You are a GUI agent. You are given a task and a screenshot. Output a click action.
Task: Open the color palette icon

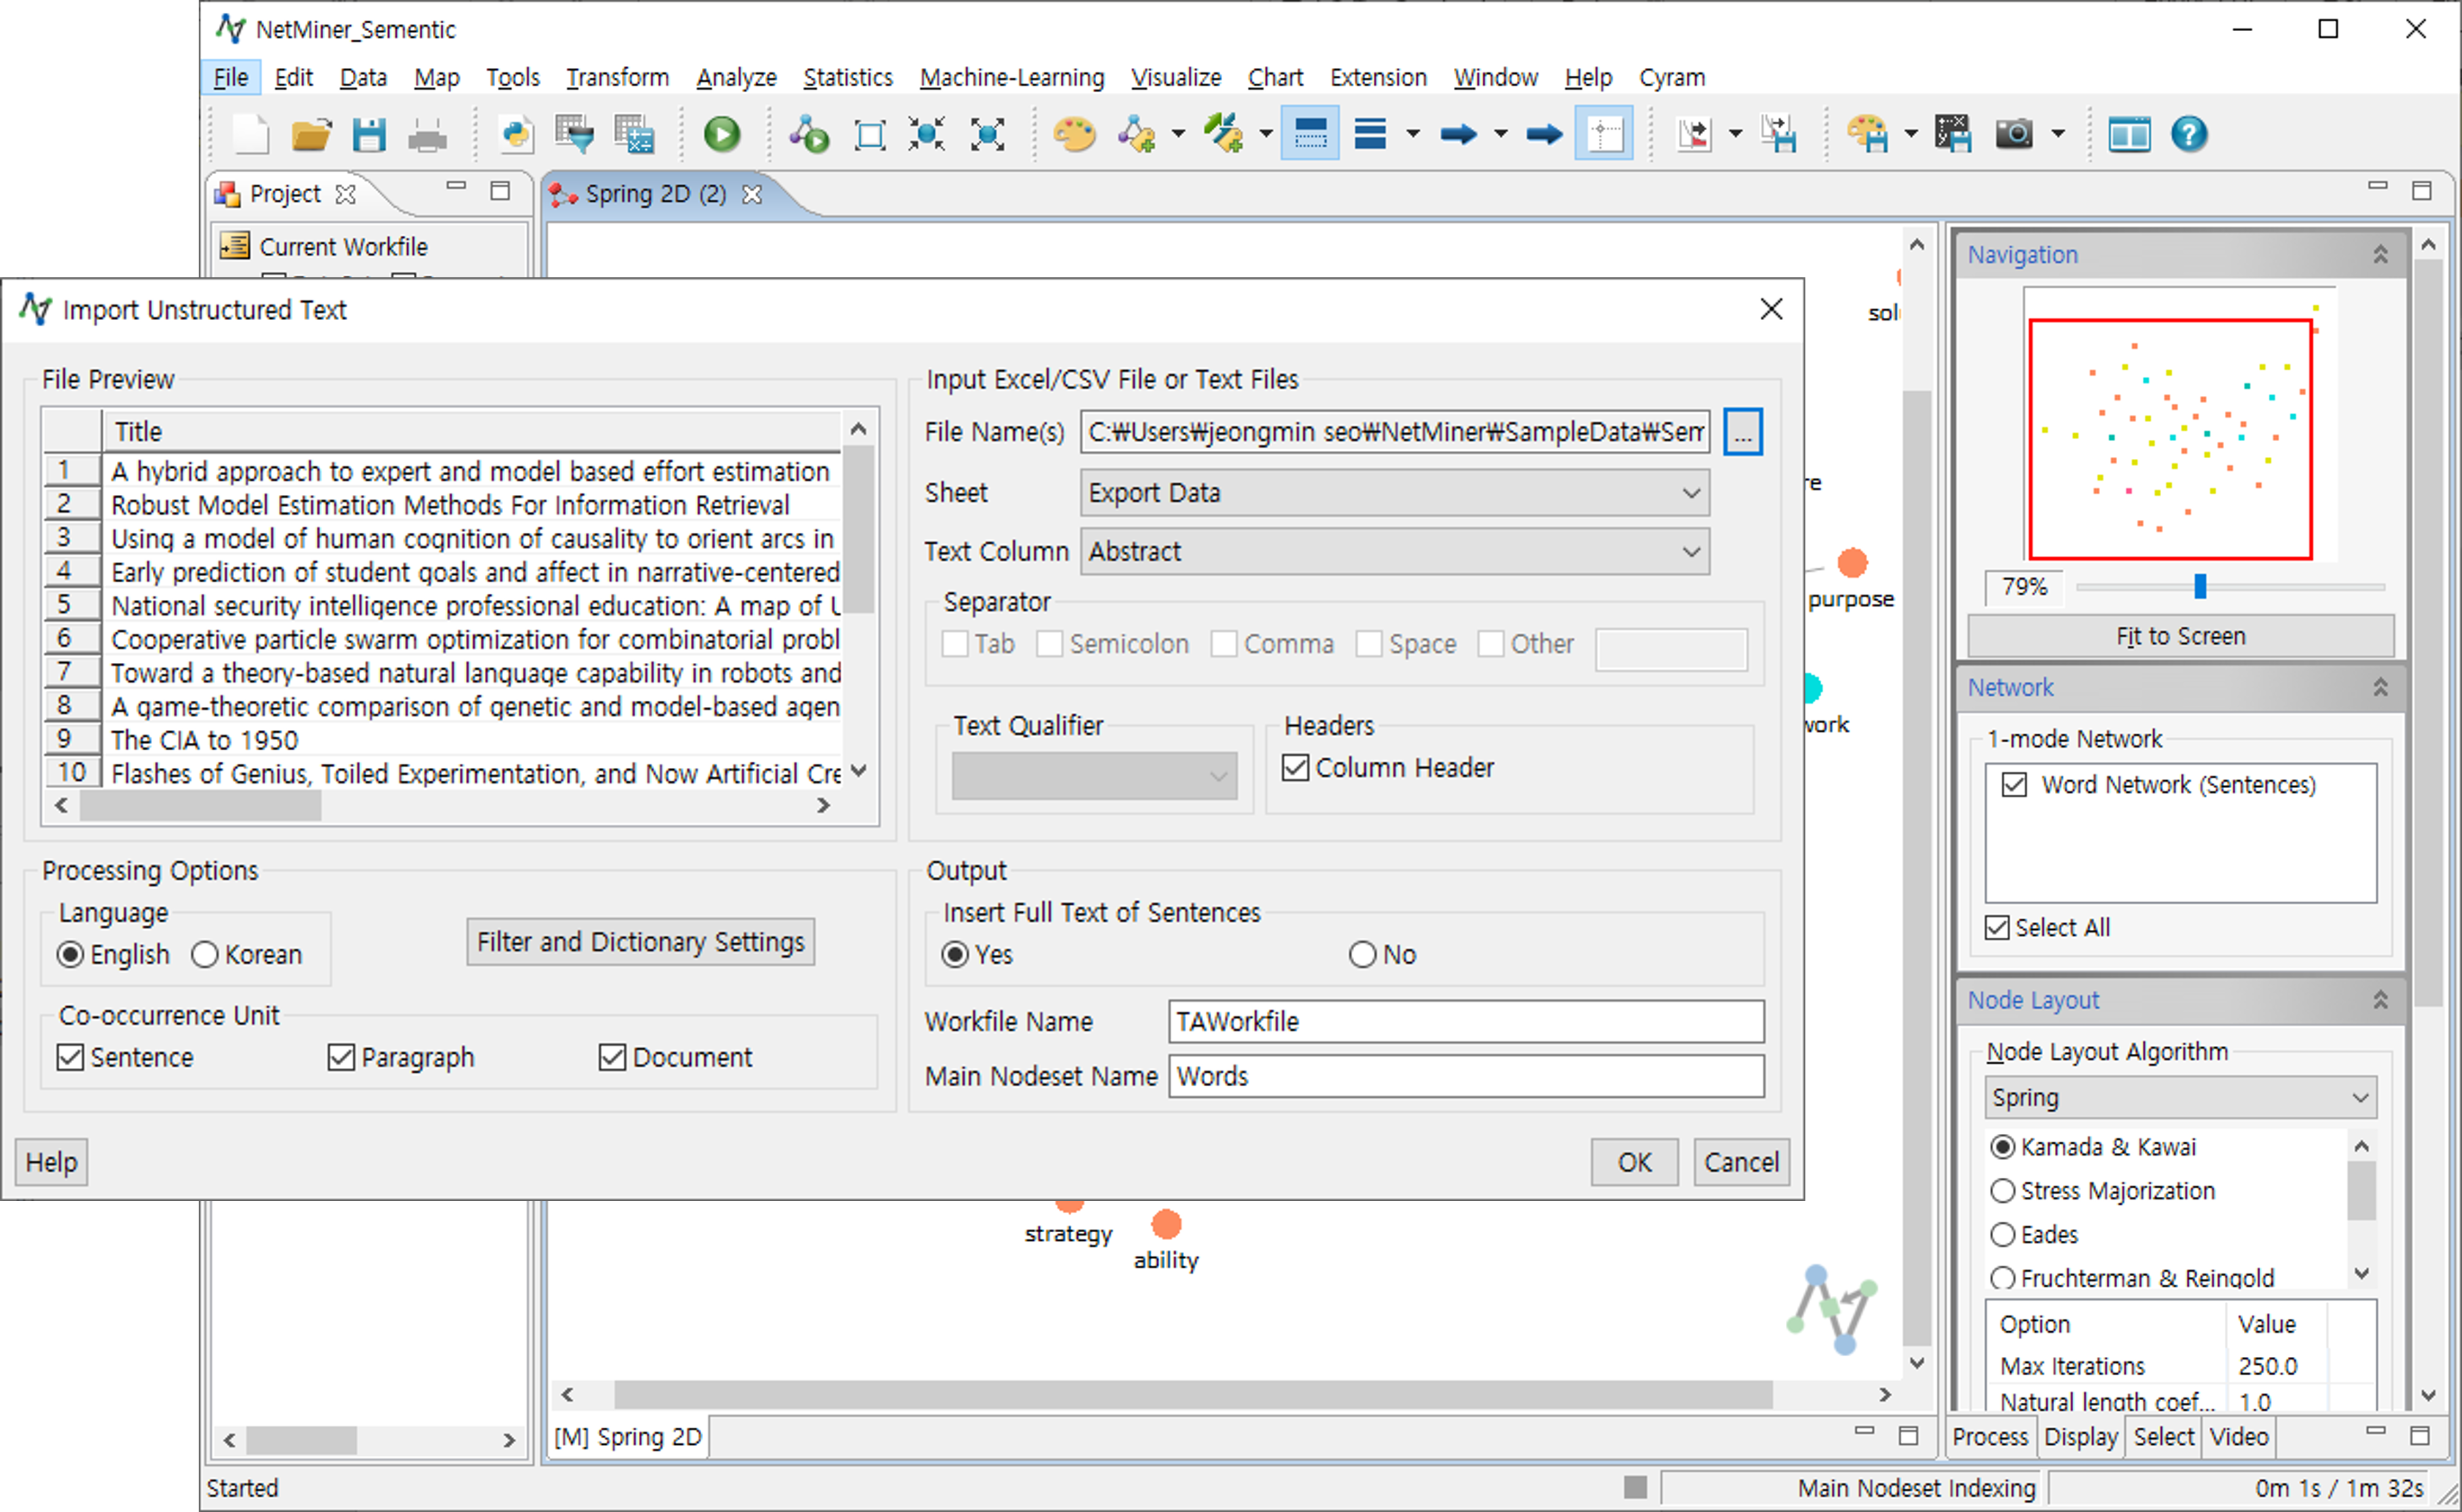click(x=1075, y=134)
